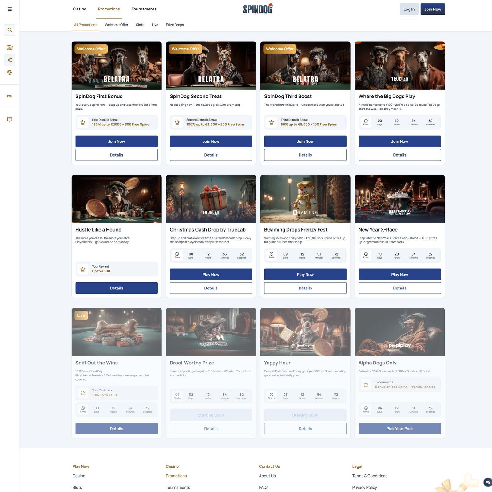Screen dimensions: 492x492
Task: Open Details for Sniff Out the Wins
Action: click(117, 429)
